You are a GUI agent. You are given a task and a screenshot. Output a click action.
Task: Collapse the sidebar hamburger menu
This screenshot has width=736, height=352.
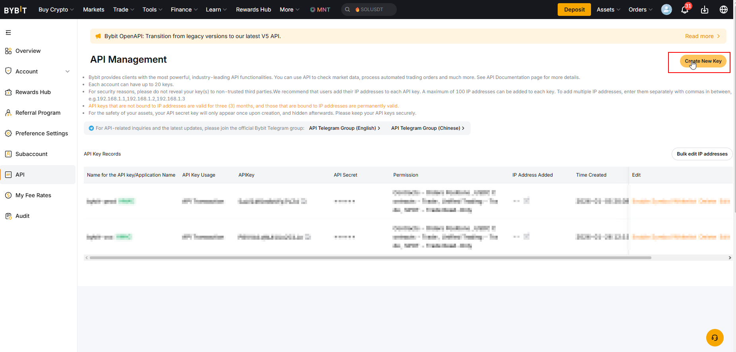[8, 33]
